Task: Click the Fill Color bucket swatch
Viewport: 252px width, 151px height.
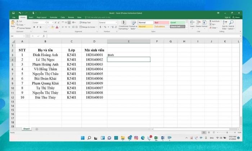Action: tap(52, 27)
